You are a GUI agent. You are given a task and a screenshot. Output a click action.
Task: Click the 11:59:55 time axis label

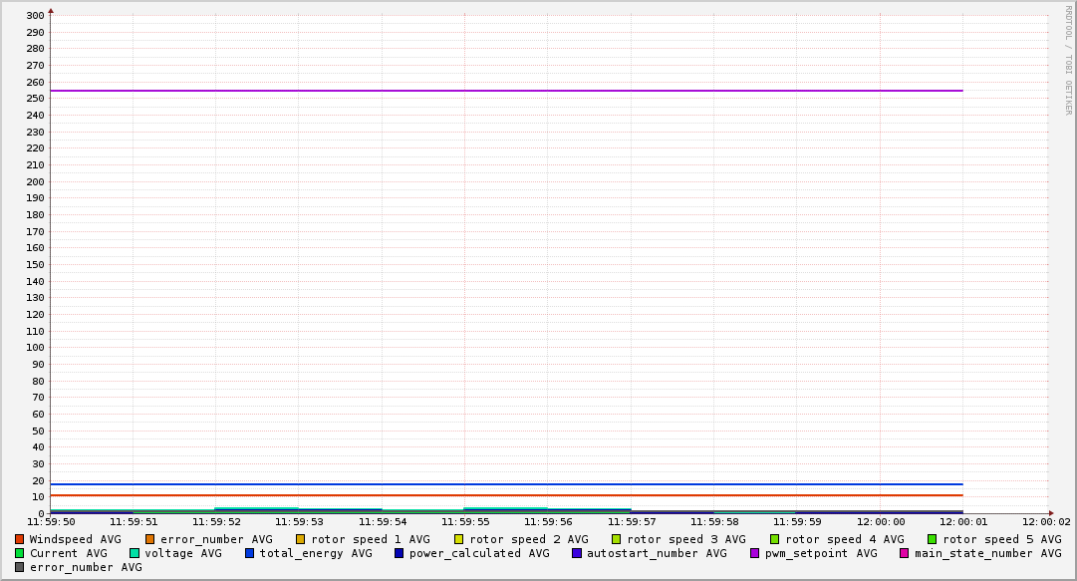click(465, 521)
